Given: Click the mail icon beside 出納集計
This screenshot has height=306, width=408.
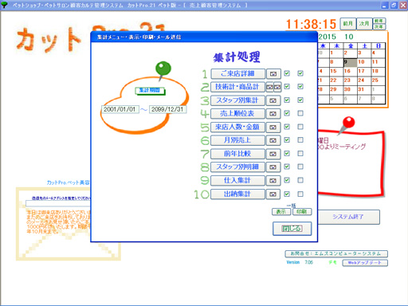Looking at the screenshot, I should 273,194.
